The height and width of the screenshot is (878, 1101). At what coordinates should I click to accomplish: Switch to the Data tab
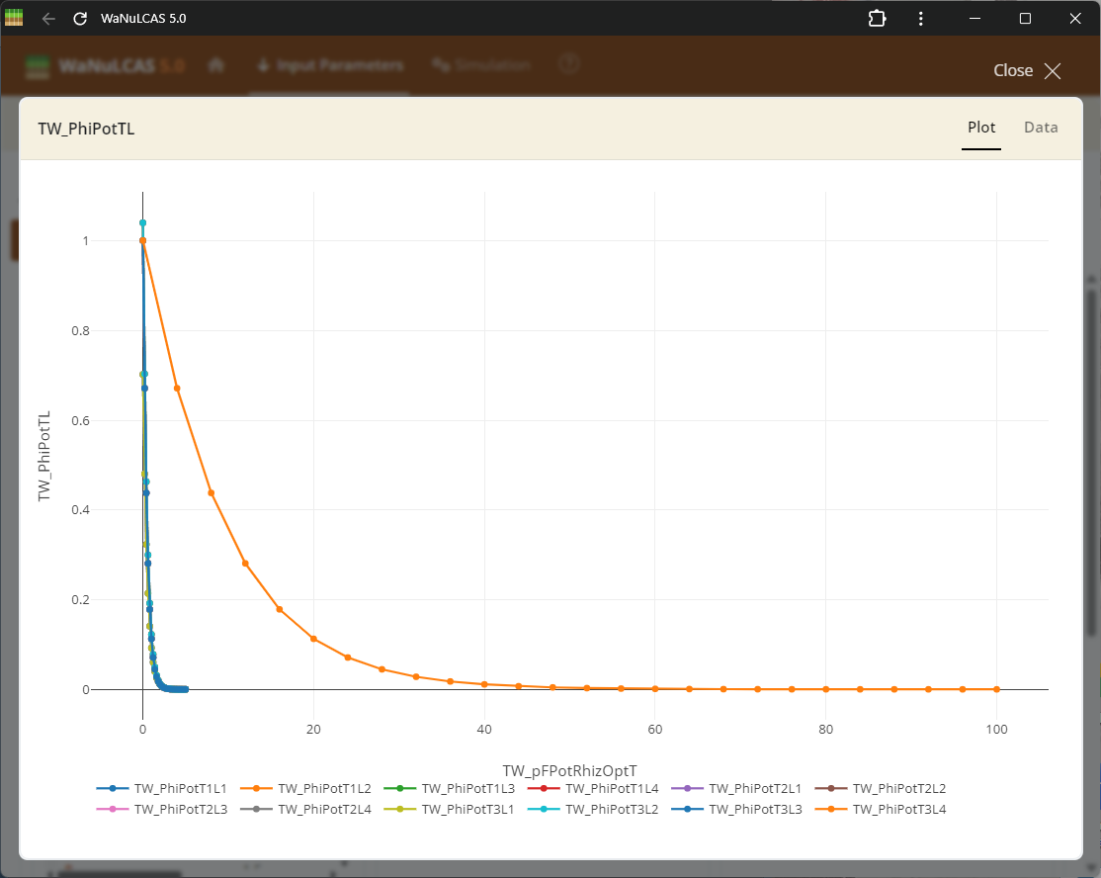pyautogui.click(x=1041, y=127)
